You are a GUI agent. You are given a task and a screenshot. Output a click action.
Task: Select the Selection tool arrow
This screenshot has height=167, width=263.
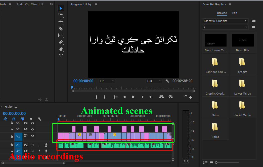pos(61,8)
